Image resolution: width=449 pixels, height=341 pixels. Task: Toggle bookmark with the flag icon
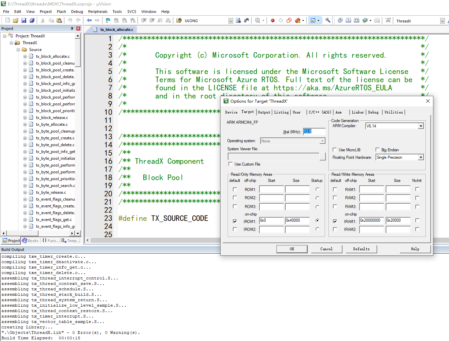pos(108,21)
